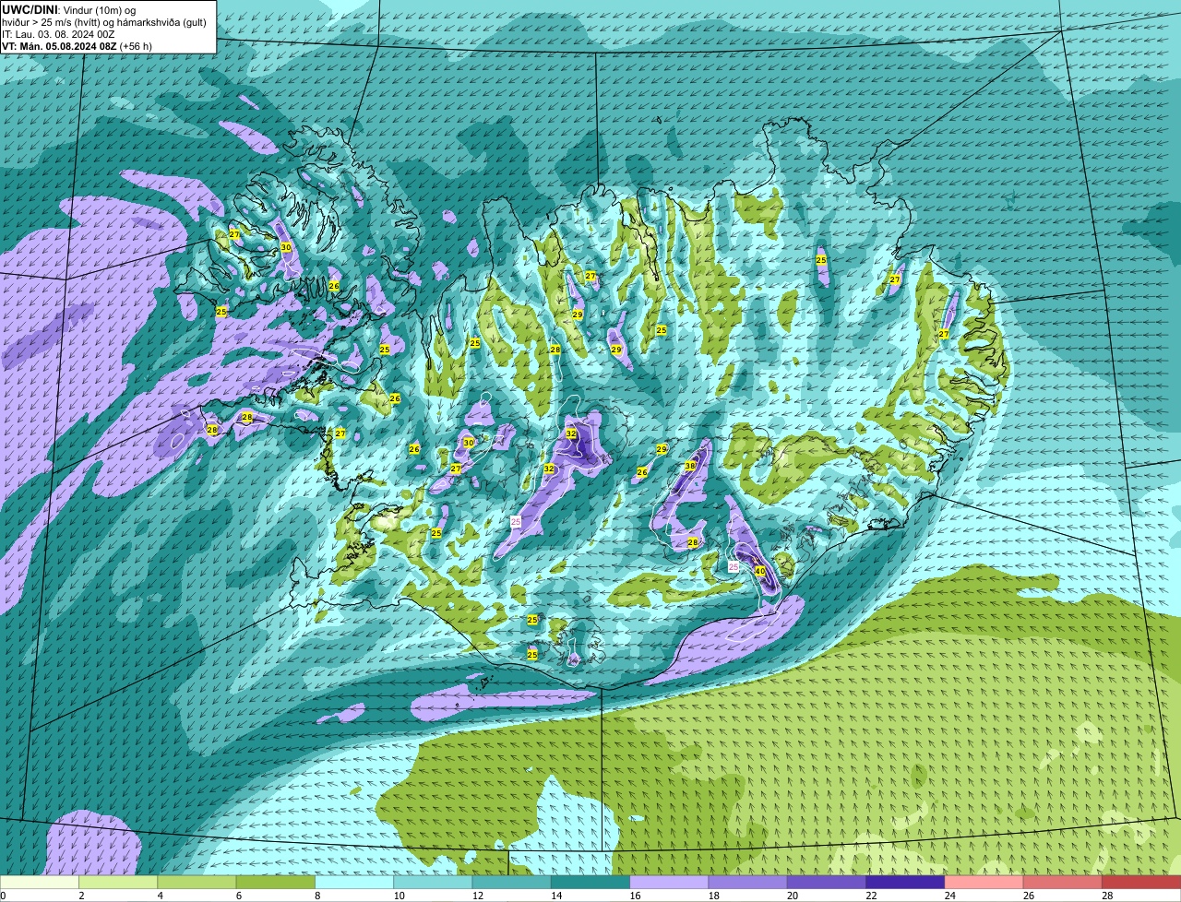
Task: Select the yellow "38" gust marker
Action: [x=689, y=466]
